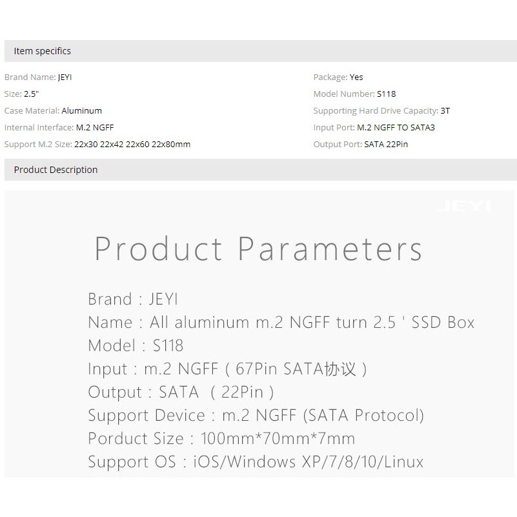Select the Brand Name JEYI value
517x517 pixels.
[65, 77]
